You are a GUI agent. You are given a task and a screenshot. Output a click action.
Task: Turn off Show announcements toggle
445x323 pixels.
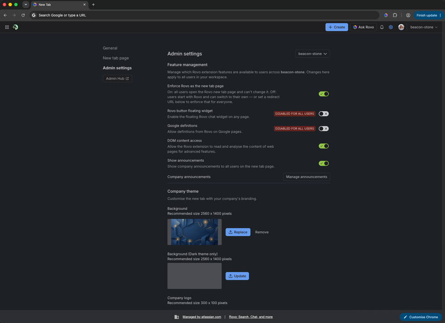pyautogui.click(x=323, y=163)
